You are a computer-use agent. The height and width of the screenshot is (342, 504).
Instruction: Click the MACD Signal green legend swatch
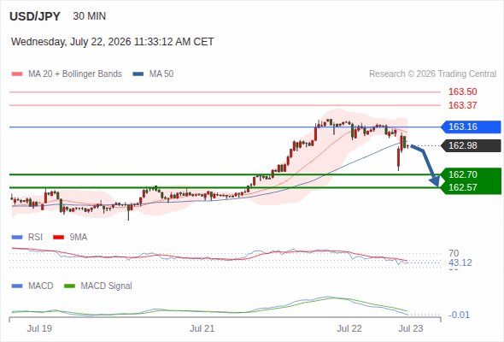point(69,286)
